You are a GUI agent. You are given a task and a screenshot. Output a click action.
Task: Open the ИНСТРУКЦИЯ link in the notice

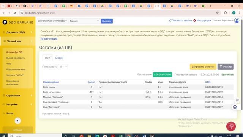49,39
